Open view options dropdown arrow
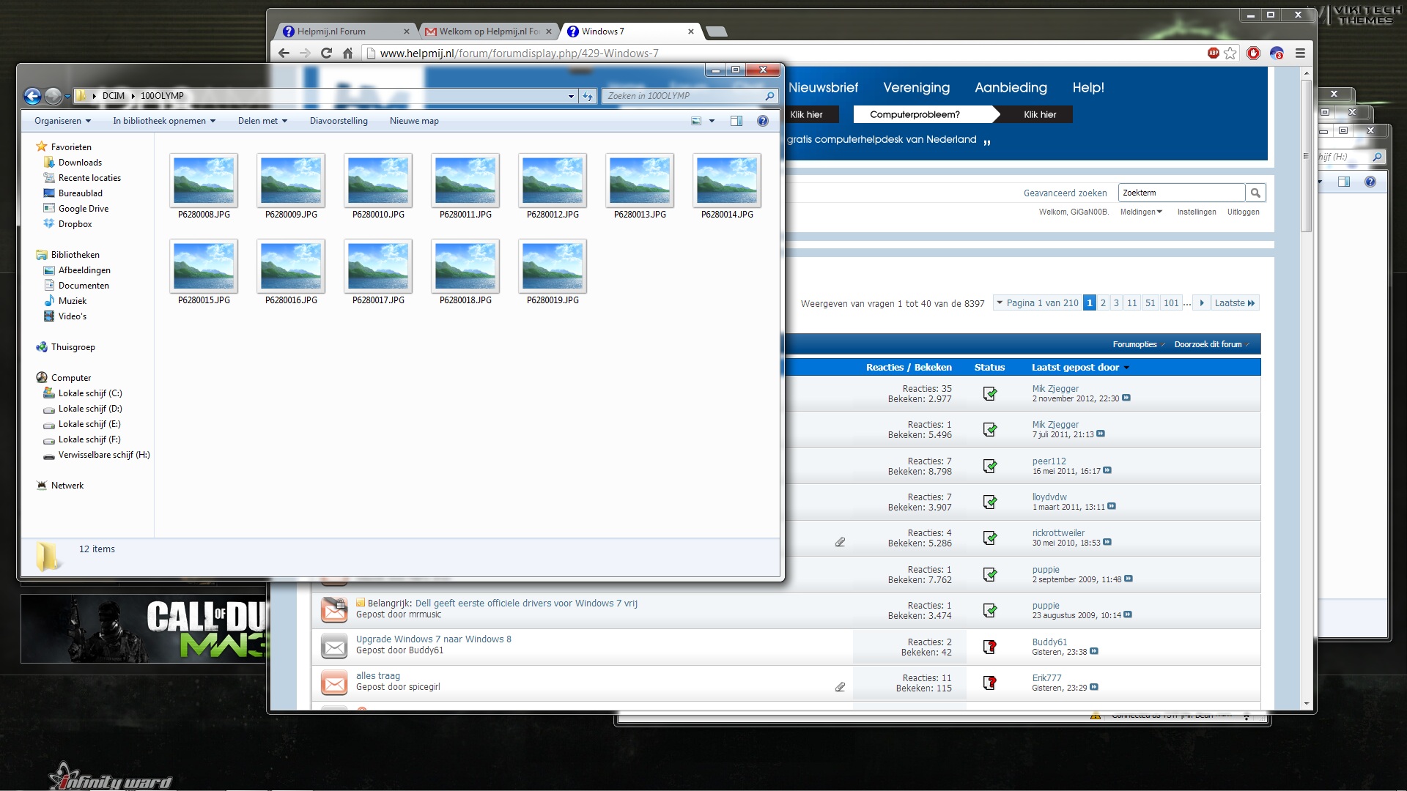Viewport: 1407px width, 791px height. [712, 121]
